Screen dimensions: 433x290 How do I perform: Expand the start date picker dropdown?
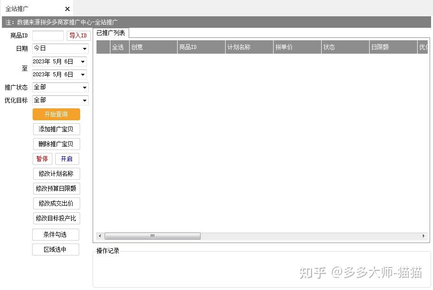(83, 61)
